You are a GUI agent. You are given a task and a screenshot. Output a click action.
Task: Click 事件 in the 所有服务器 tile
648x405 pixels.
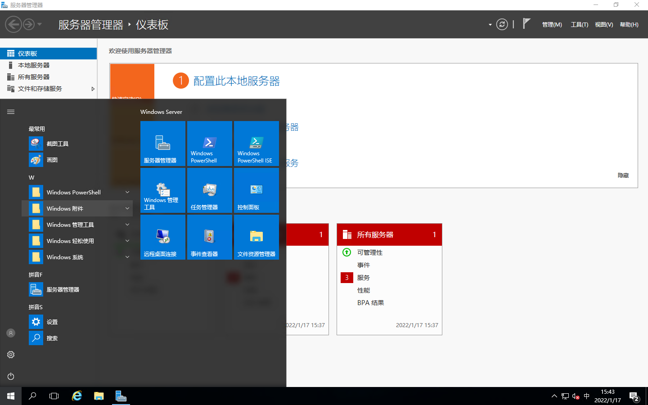tap(364, 265)
